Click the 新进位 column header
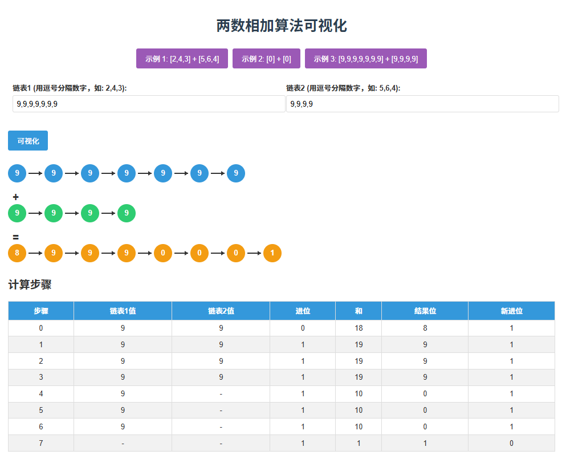Image resolution: width=562 pixels, height=459 pixels. click(511, 311)
